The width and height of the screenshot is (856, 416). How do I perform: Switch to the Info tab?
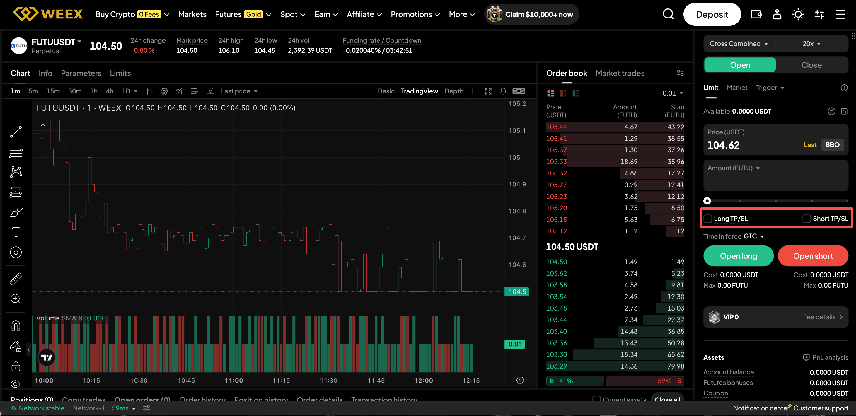click(x=45, y=73)
